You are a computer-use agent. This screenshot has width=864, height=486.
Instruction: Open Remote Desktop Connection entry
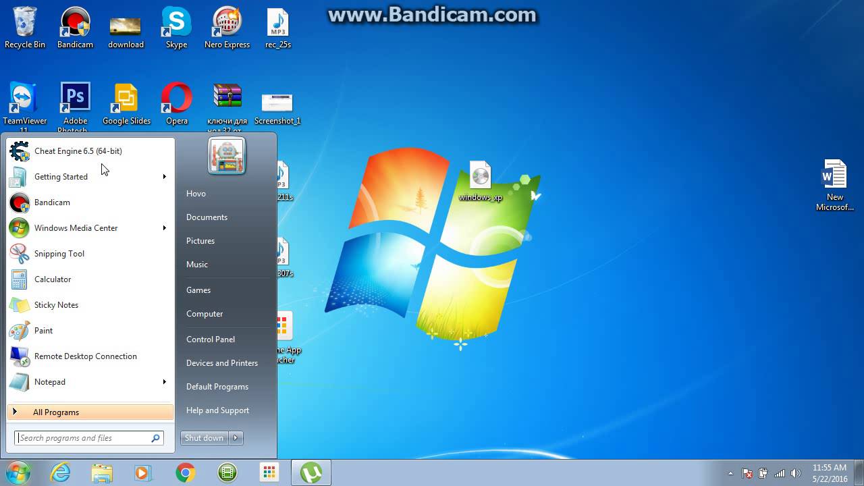tap(90, 356)
